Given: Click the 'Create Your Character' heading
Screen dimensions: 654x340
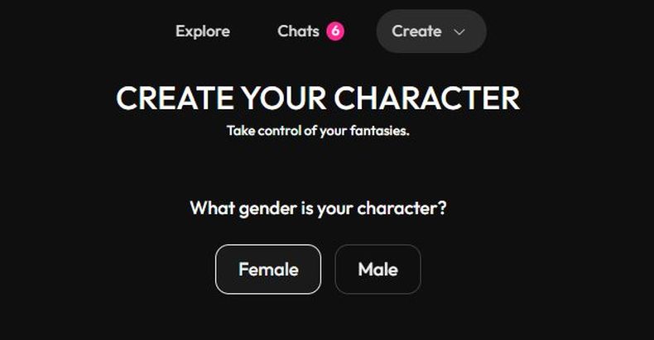Looking at the screenshot, I should click(x=318, y=98).
